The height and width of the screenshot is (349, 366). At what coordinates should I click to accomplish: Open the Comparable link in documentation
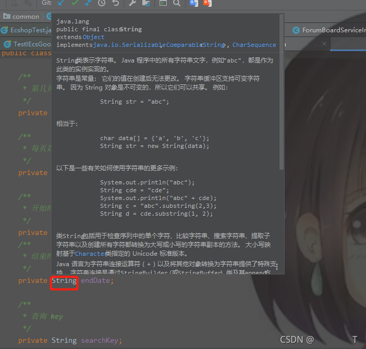click(184, 45)
